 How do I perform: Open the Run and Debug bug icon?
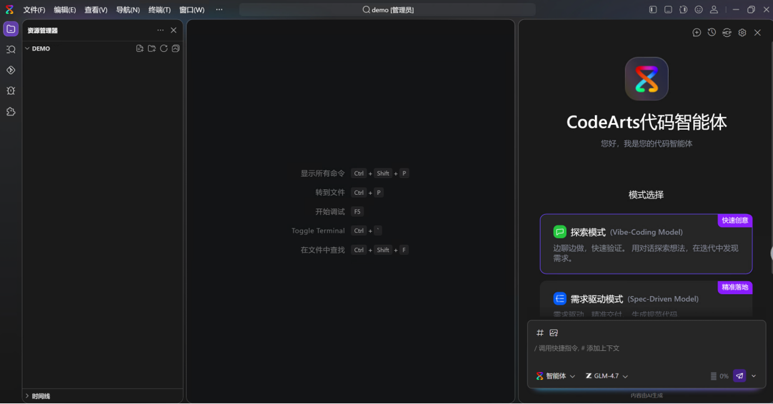[x=11, y=91]
